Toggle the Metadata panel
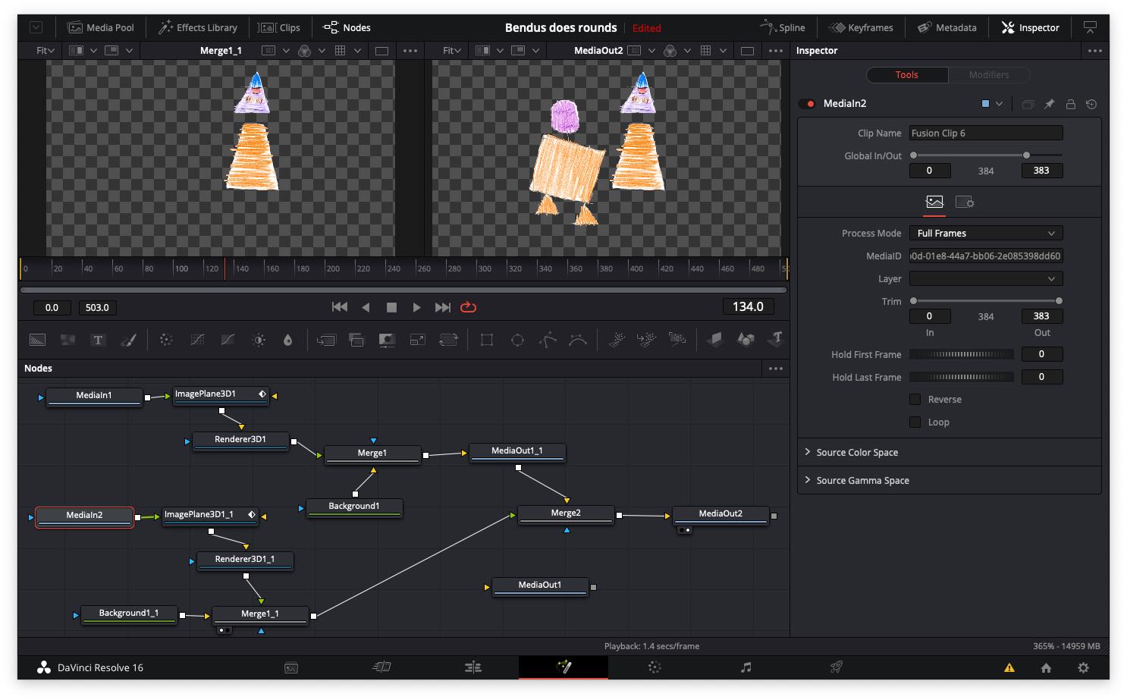 [x=947, y=27]
